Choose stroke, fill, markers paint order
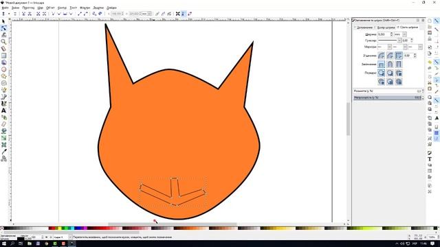The image size is (440, 247). click(x=390, y=73)
